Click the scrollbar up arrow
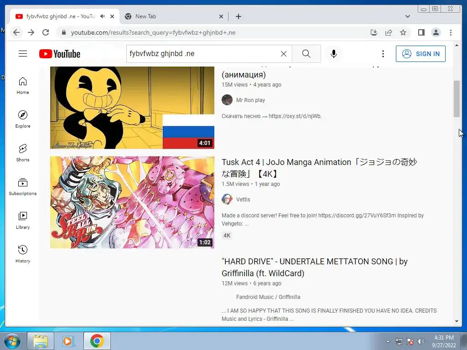 [457, 45]
